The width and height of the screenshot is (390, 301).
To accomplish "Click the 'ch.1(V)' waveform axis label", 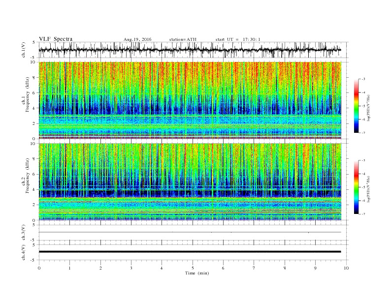I will 24,50.
